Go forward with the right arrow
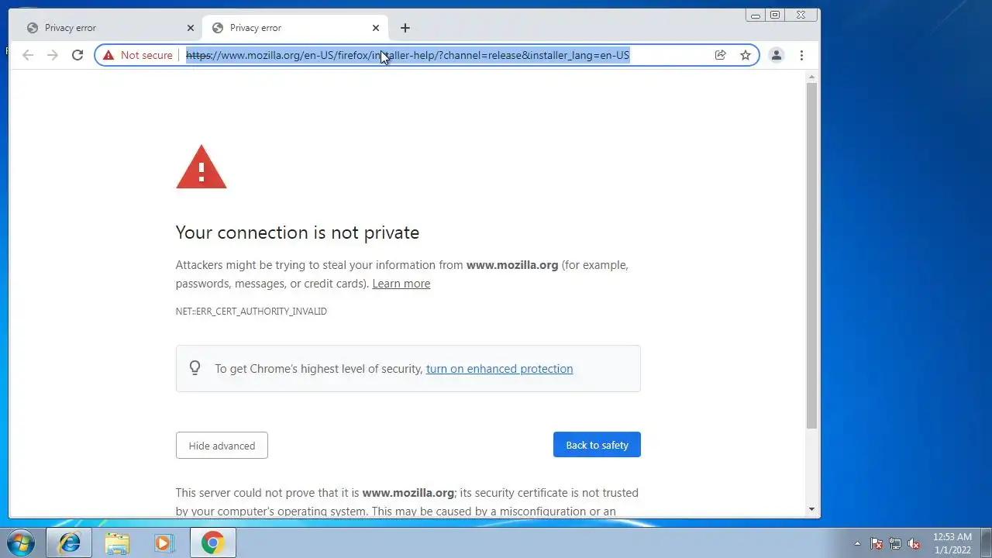 click(52, 55)
